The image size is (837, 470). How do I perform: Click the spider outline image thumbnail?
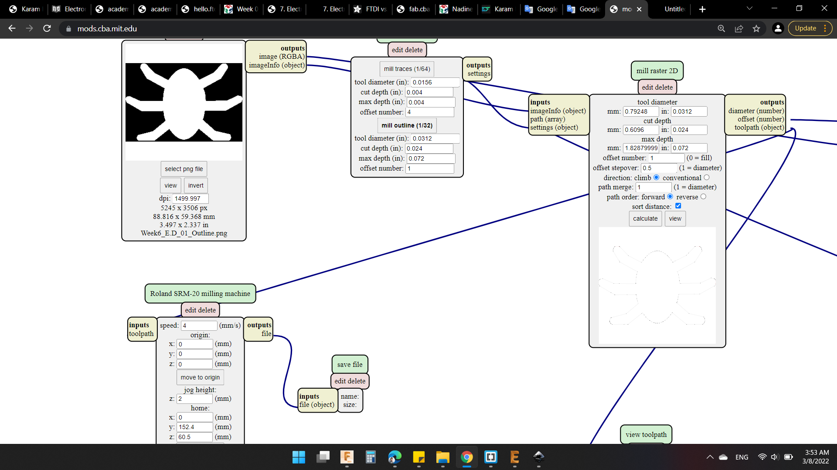184,102
